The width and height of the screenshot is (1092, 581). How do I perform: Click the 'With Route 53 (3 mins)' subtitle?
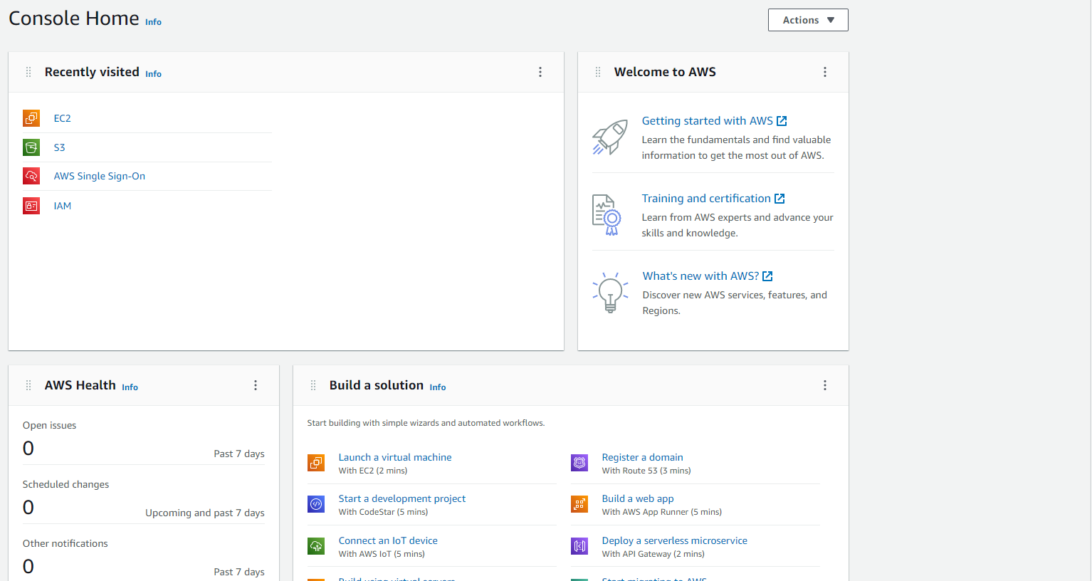tap(646, 471)
